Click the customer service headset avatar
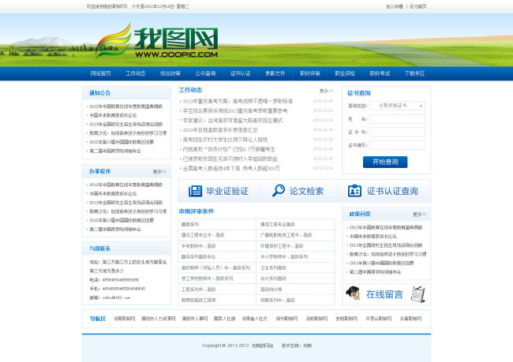Viewport: 513px width, 362px height. (353, 293)
